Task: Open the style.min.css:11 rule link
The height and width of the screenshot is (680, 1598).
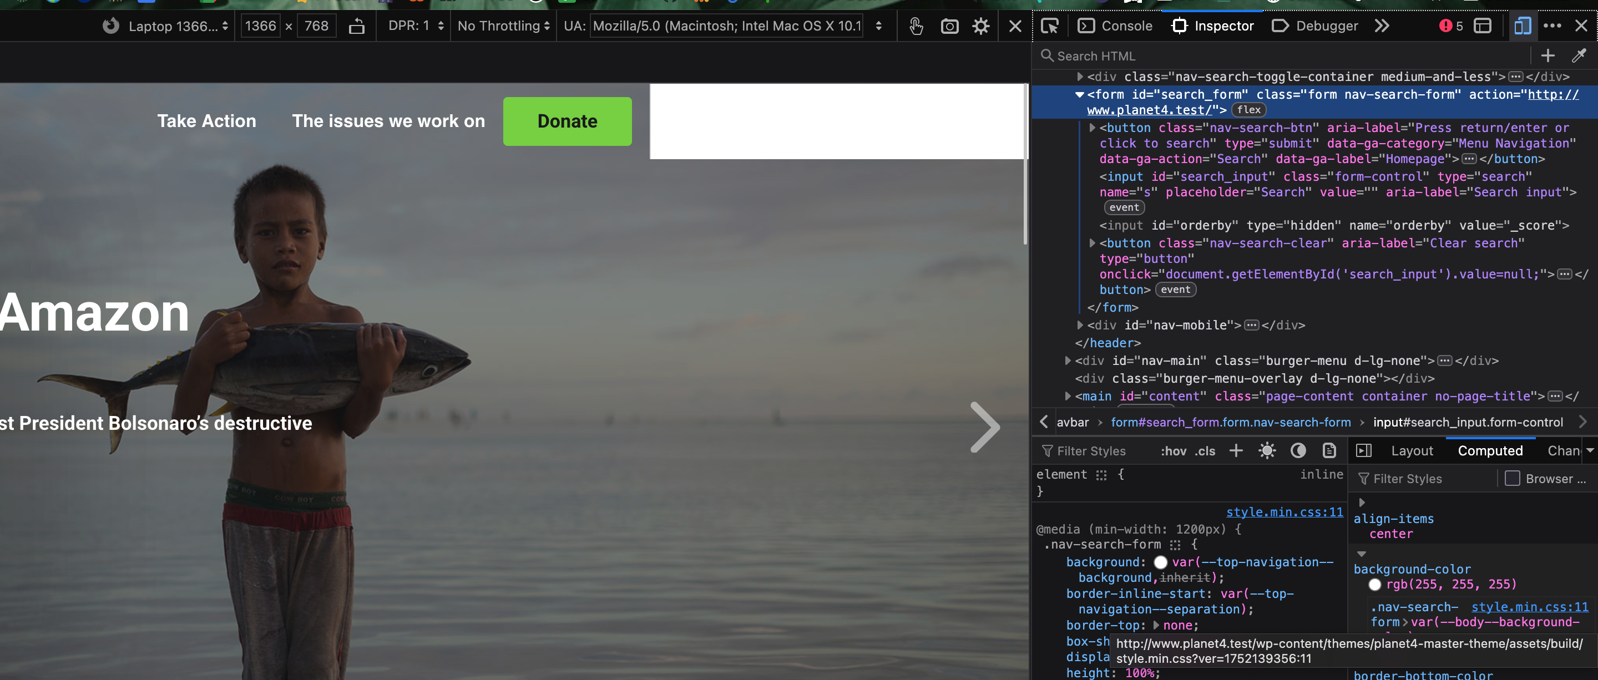Action: pos(1284,512)
